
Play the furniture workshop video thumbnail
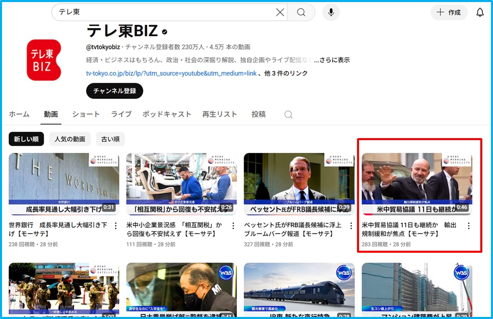[181, 184]
